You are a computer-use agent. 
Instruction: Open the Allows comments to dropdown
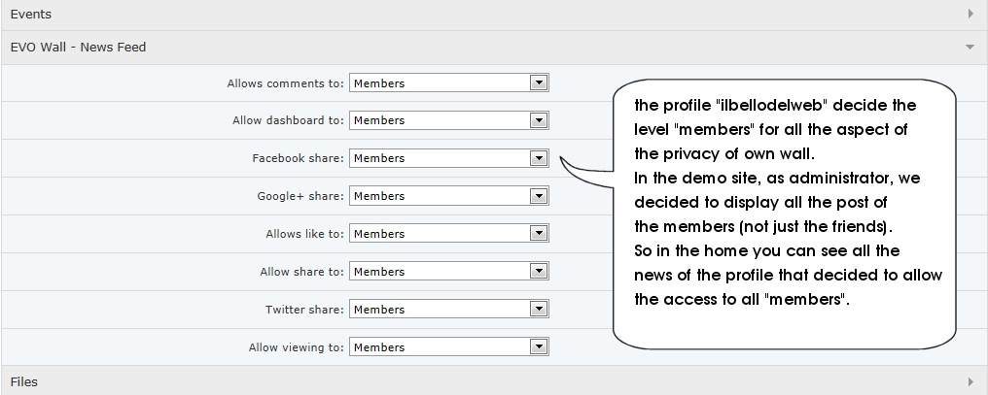tap(440, 83)
